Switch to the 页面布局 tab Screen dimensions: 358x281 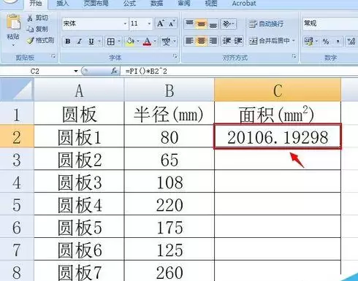[96, 4]
